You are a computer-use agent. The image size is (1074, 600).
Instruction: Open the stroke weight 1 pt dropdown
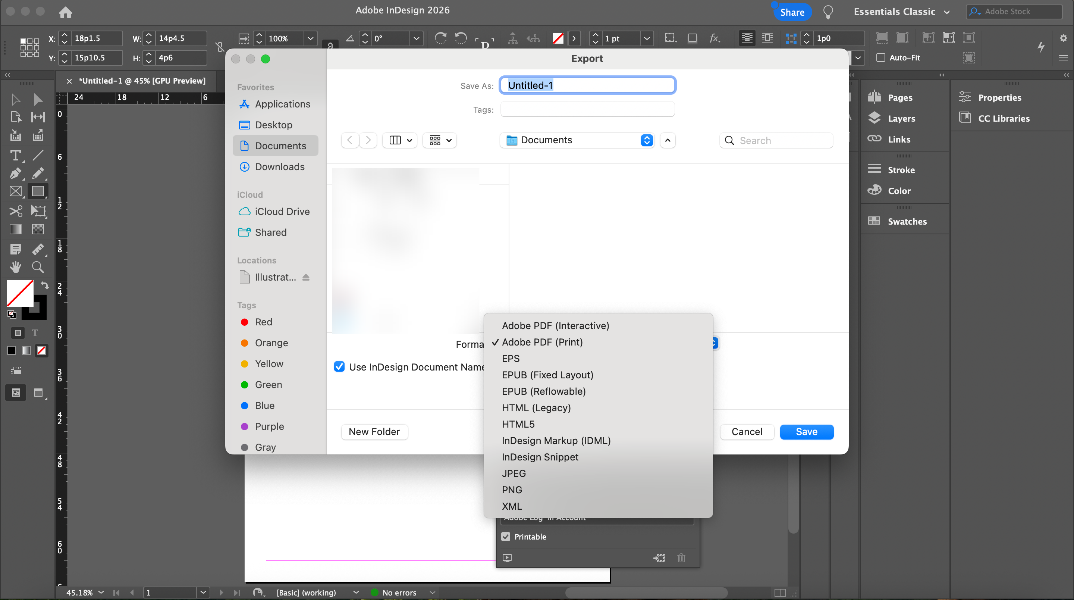coord(646,38)
